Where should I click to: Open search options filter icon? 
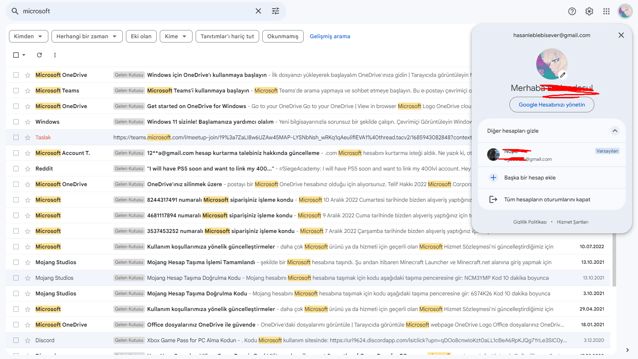(276, 11)
